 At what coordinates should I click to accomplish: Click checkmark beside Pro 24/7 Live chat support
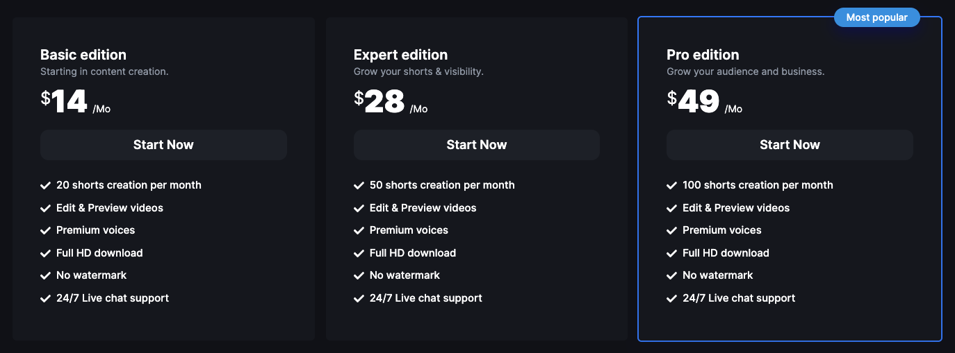[x=672, y=299]
